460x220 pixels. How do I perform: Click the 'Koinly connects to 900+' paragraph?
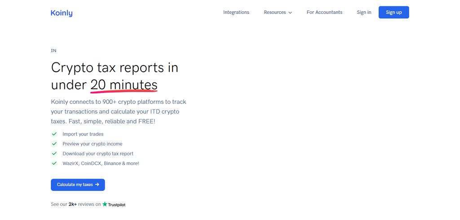[x=119, y=111]
